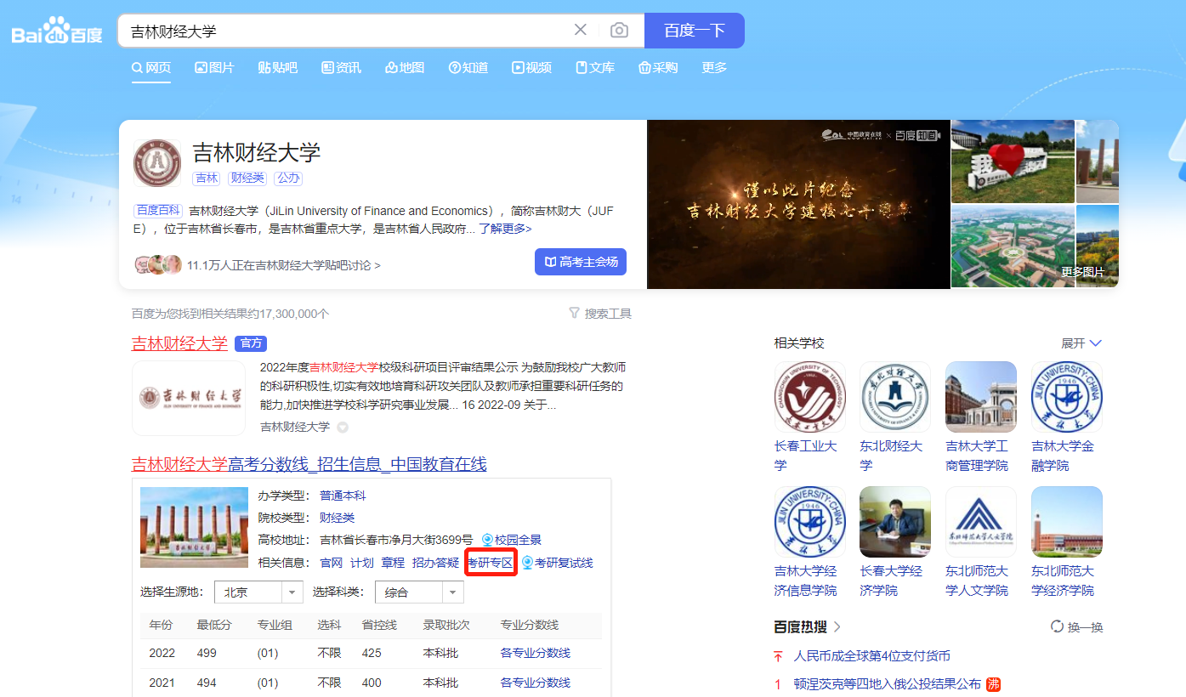Switch to the 知道 tab
This screenshot has width=1186, height=697.
click(468, 68)
